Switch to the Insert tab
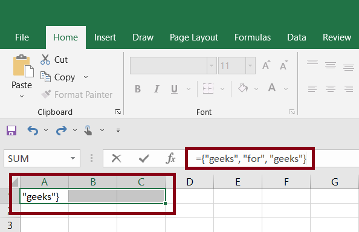 (105, 37)
